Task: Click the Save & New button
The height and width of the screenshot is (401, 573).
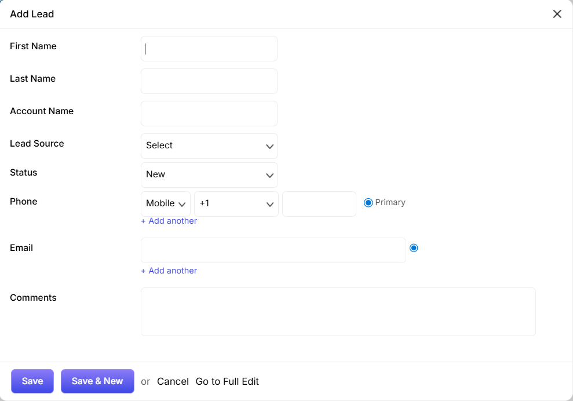Action: pyautogui.click(x=97, y=381)
